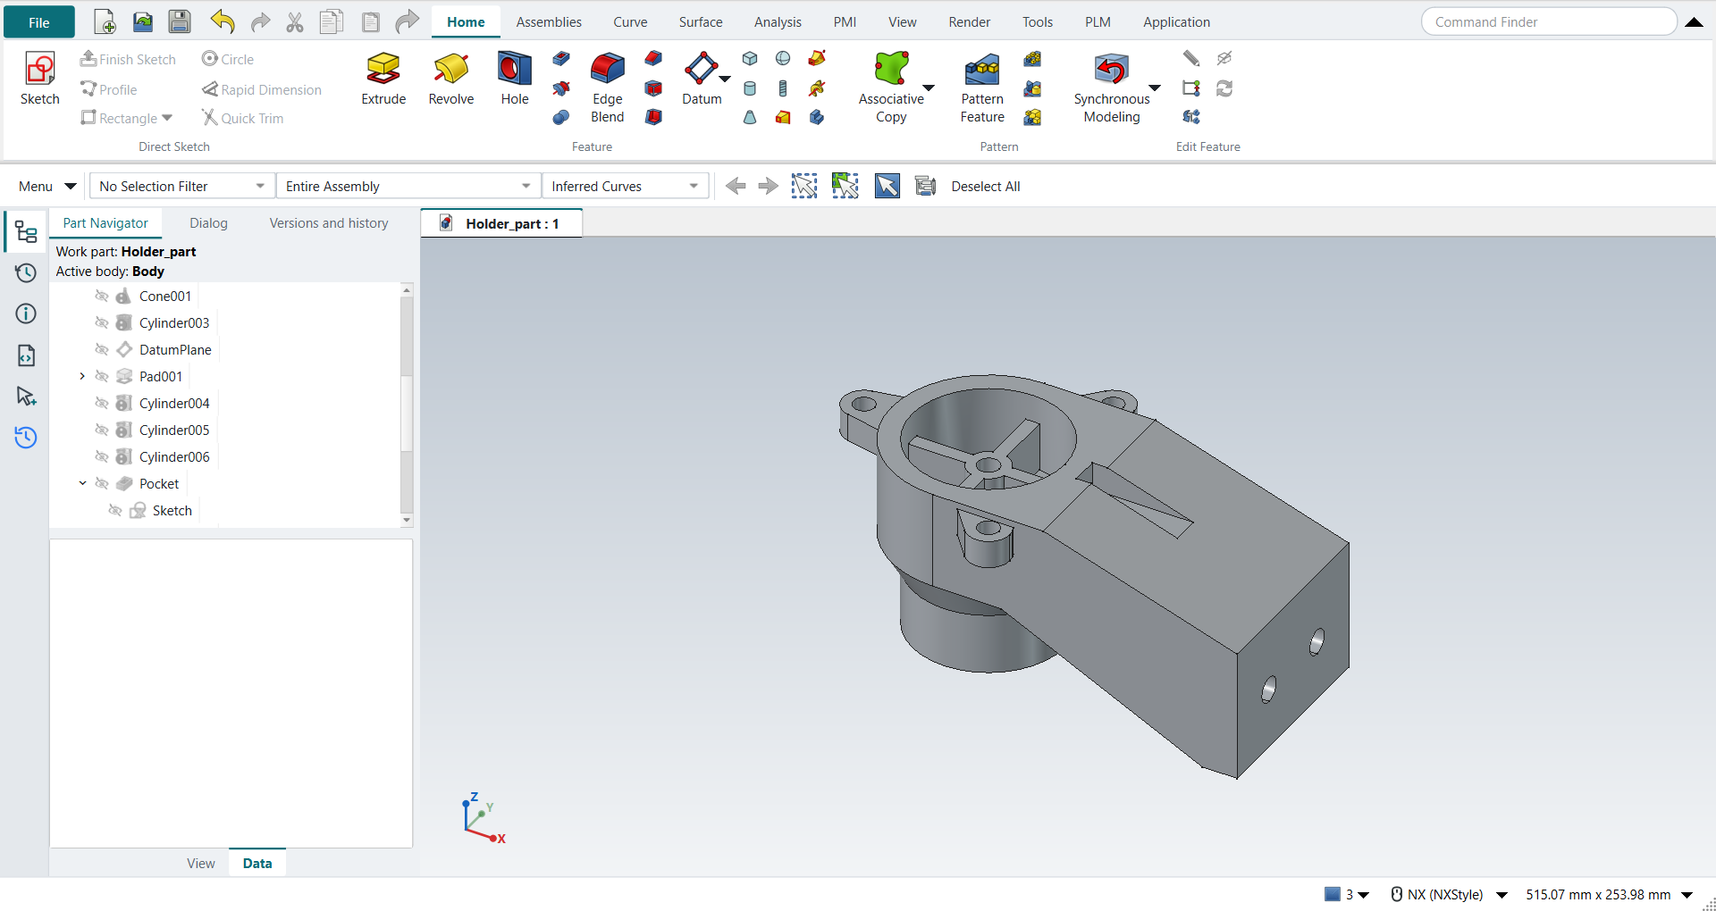1716x911 pixels.
Task: Open the History clock icon in sidebar
Action: click(26, 272)
